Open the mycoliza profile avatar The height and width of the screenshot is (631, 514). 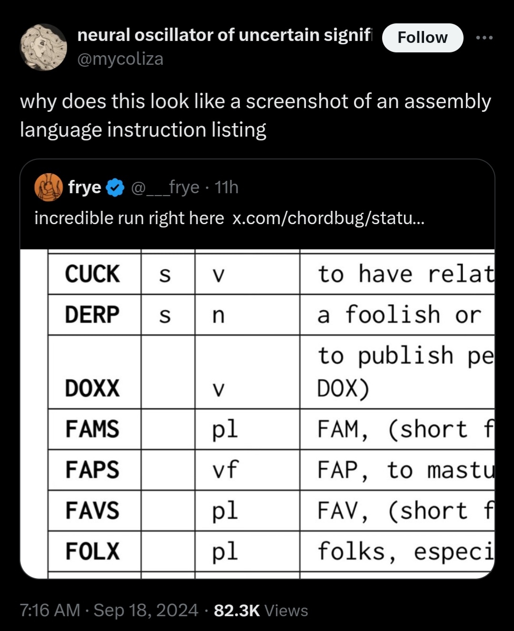point(43,47)
